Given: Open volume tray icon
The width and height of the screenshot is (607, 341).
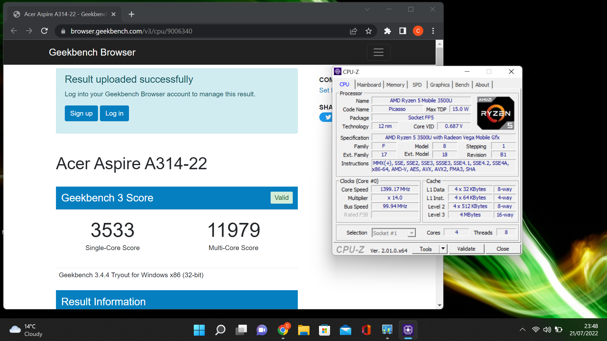Looking at the screenshot, I should point(547,330).
